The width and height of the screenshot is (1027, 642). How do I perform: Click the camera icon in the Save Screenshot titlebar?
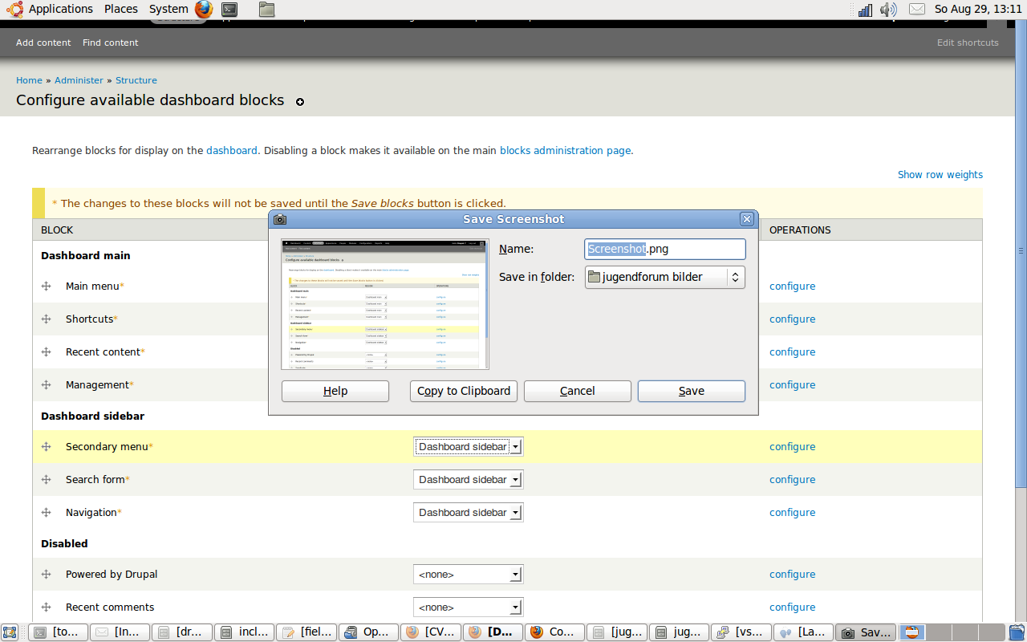(x=281, y=218)
